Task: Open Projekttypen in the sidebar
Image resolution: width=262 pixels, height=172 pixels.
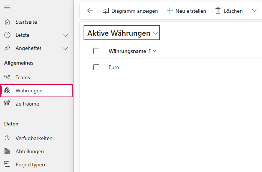Action: click(37, 164)
